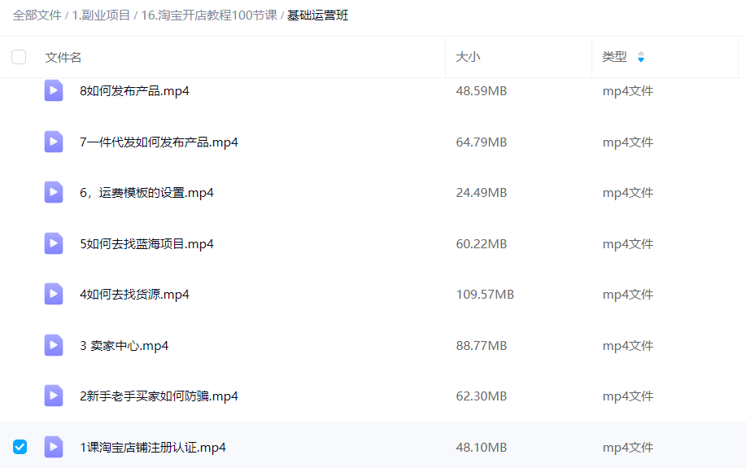Sort files by 文件名 column header
This screenshot has height=468, width=746.
(x=63, y=57)
